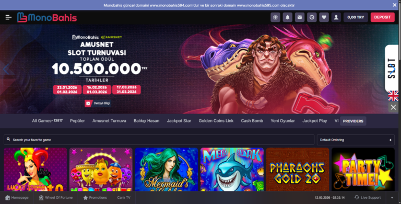Open the gift bonuses icon
This screenshot has height=204, width=401.
click(276, 17)
